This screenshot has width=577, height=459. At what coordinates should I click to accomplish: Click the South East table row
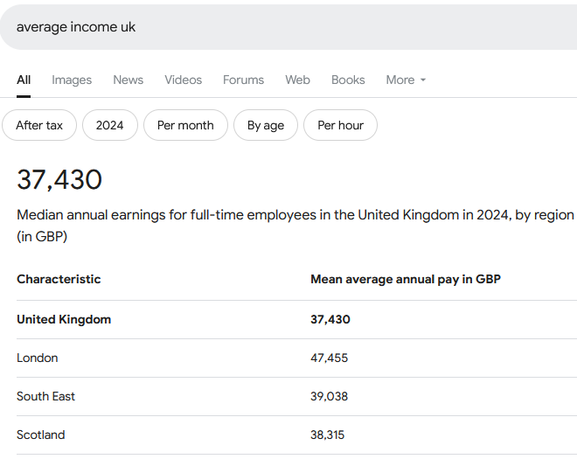pyautogui.click(x=46, y=396)
